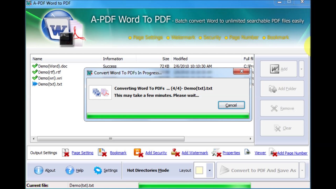Expand the Layout dropdown arrow

209,170
